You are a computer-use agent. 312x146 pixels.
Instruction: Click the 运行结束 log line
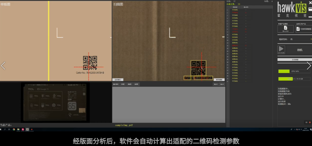point(281,101)
